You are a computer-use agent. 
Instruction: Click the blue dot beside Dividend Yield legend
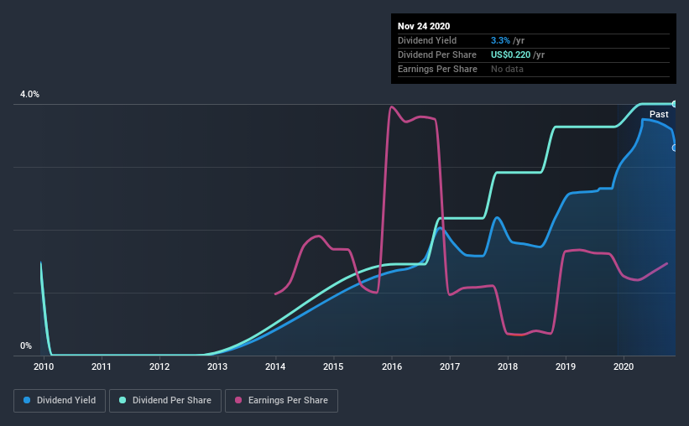click(x=27, y=401)
